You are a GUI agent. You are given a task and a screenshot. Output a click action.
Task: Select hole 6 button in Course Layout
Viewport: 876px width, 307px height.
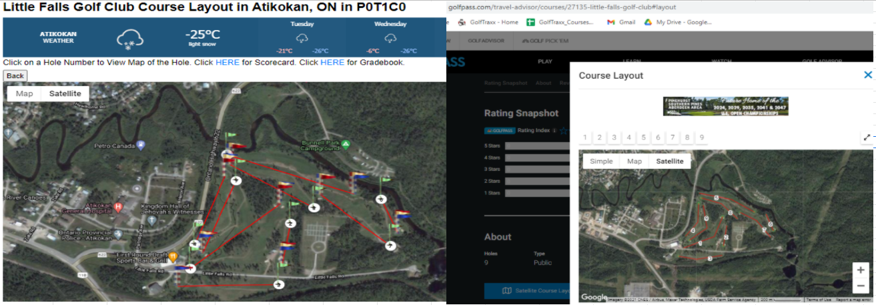(658, 137)
